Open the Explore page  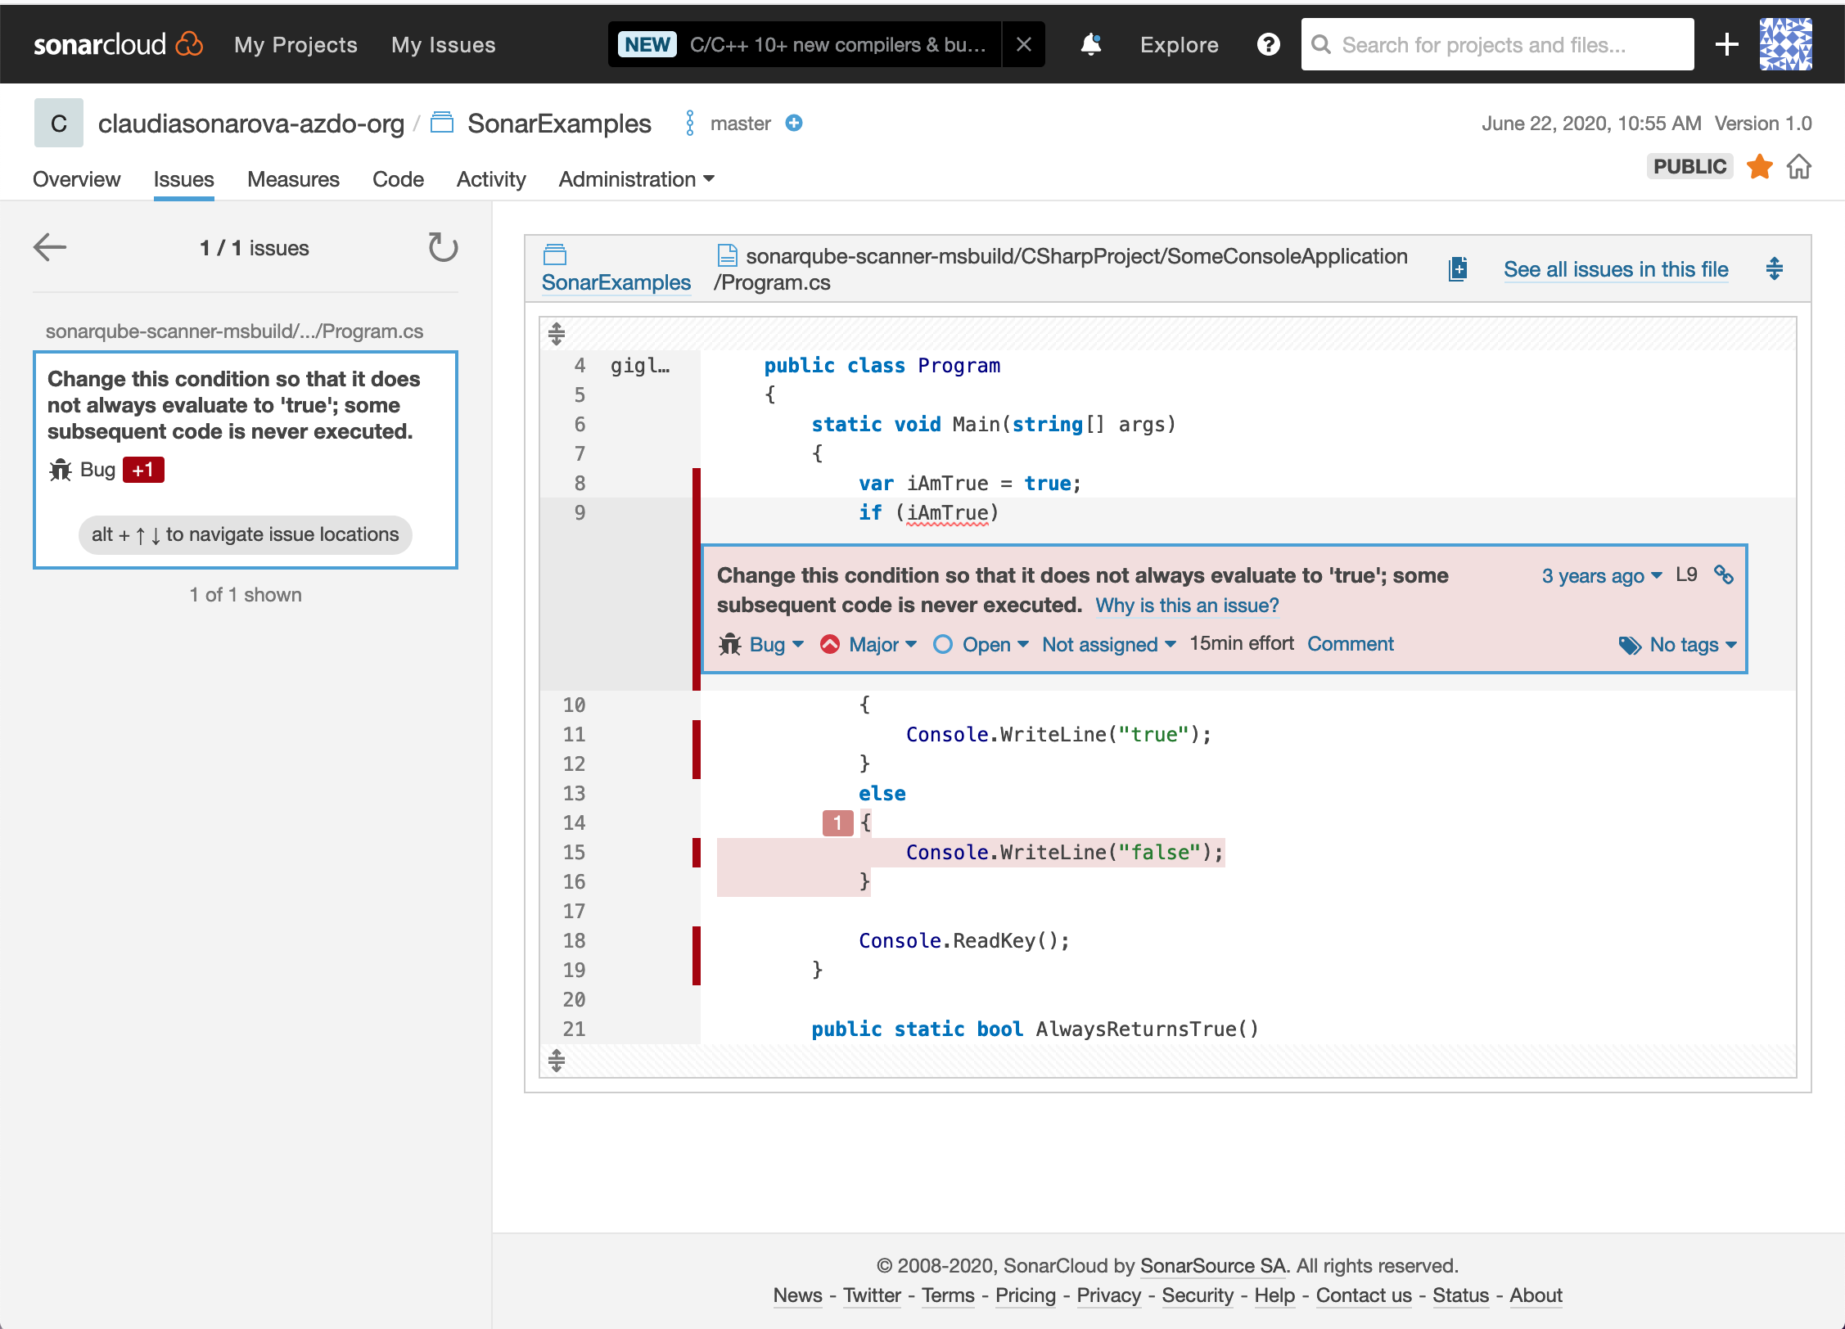(1179, 44)
